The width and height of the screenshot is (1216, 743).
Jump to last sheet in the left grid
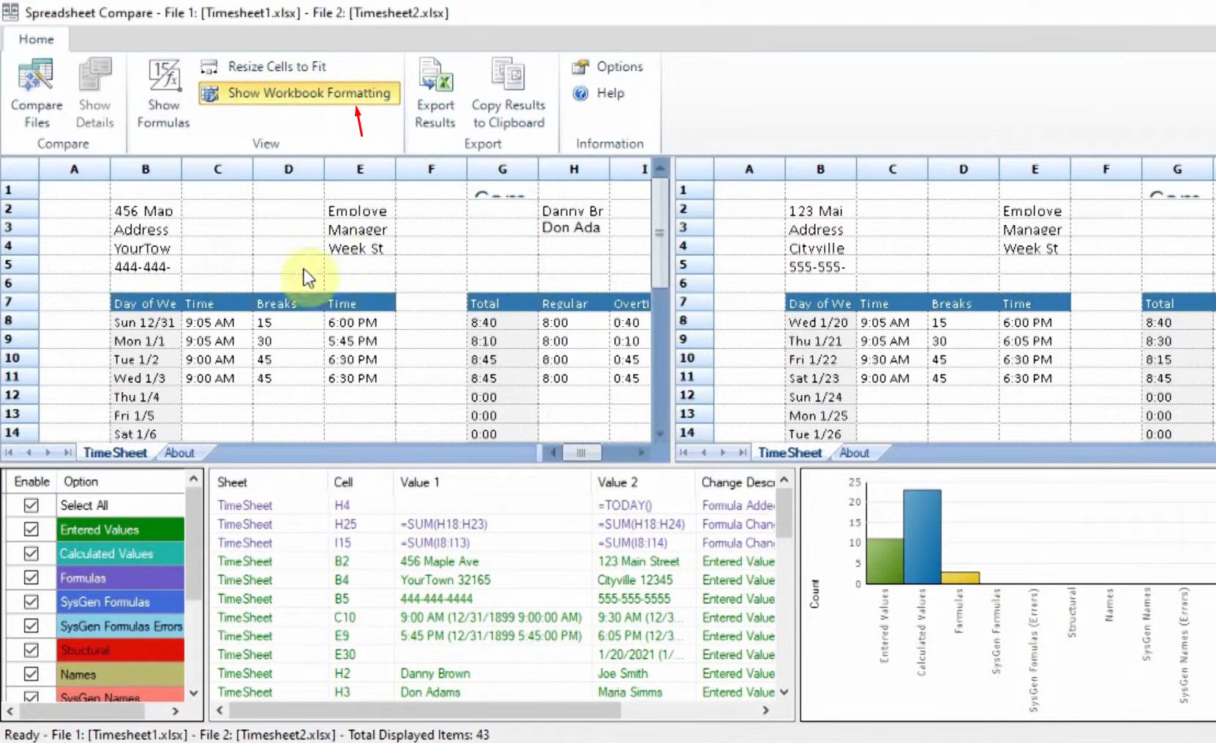pyautogui.click(x=67, y=453)
